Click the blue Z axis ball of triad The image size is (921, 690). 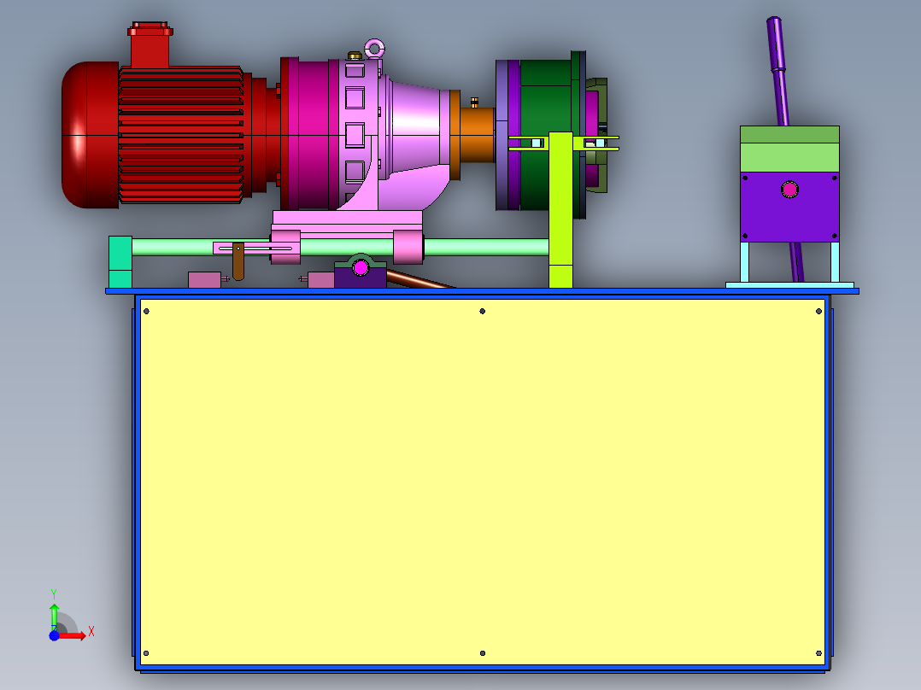click(54, 635)
